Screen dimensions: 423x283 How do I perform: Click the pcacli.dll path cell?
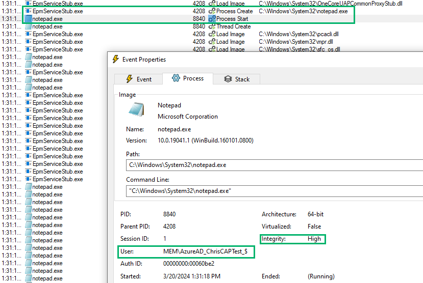(298, 34)
